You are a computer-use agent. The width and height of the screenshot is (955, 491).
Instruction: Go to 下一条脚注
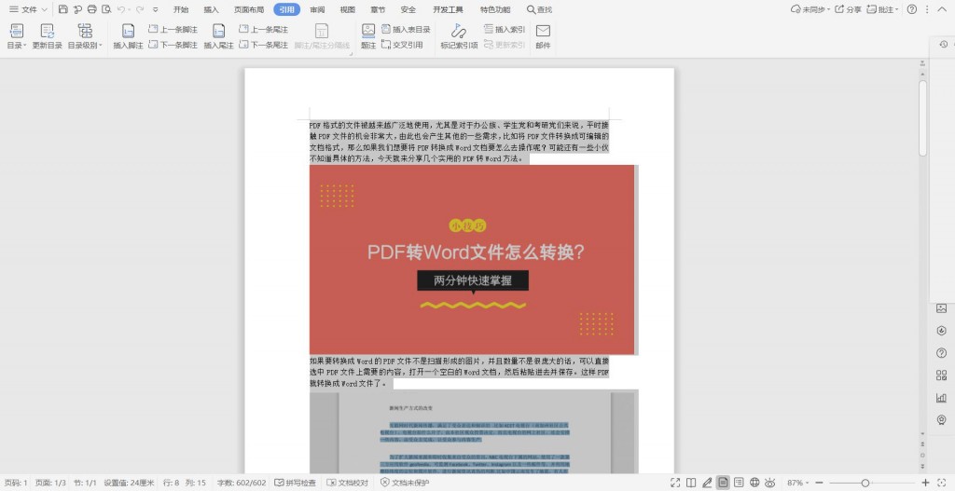[173, 45]
